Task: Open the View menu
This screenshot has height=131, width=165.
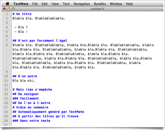Action: (55, 4)
